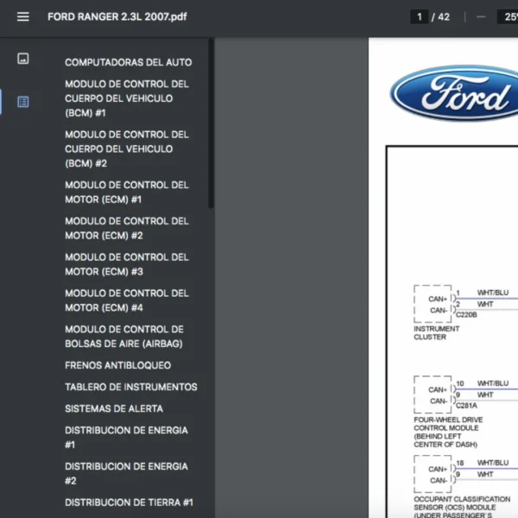Open COMPUTADORAS DEL AUTO bookmark
The height and width of the screenshot is (518, 518).
click(x=128, y=62)
